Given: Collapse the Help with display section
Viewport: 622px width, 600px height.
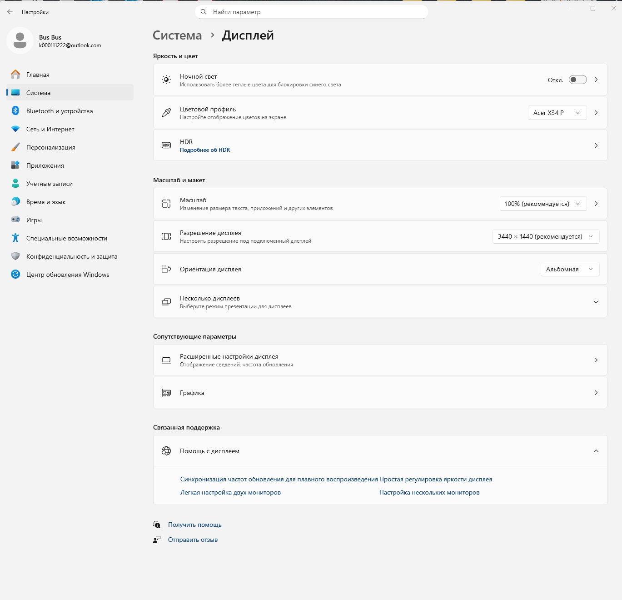Looking at the screenshot, I should pyautogui.click(x=596, y=451).
